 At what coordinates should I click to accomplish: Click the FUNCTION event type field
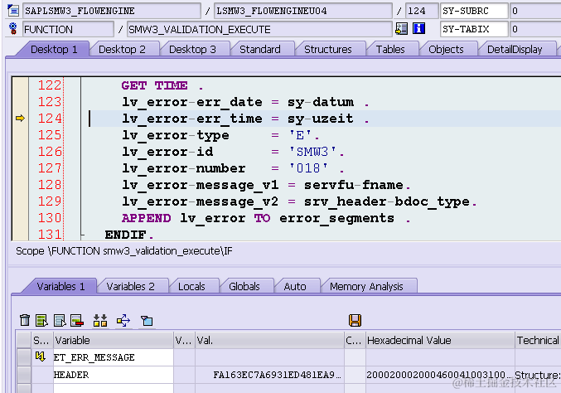68,29
